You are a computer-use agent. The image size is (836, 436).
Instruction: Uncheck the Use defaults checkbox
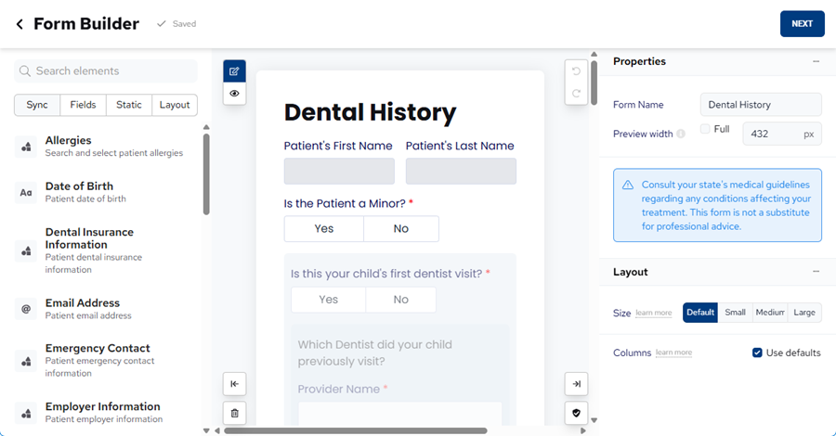[x=757, y=353]
